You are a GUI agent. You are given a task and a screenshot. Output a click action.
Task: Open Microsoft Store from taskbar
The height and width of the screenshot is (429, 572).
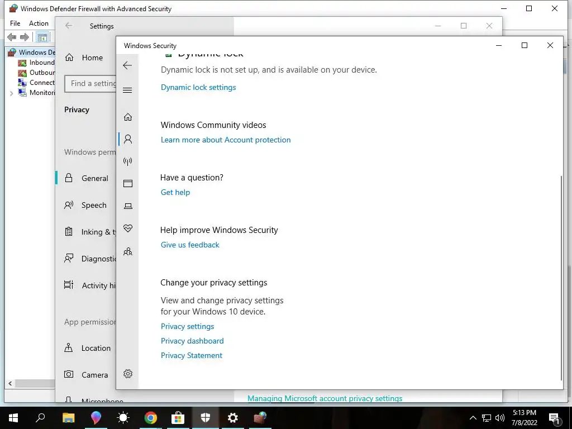[178, 418]
